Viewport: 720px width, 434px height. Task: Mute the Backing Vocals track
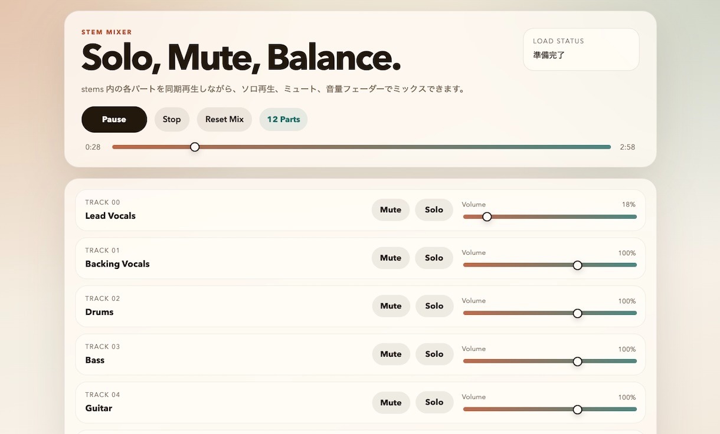click(390, 258)
